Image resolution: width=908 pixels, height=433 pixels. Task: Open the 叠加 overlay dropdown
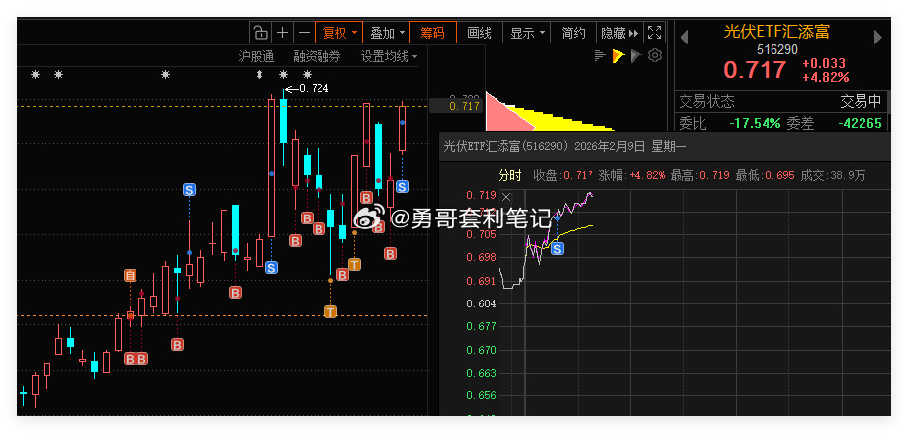387,33
